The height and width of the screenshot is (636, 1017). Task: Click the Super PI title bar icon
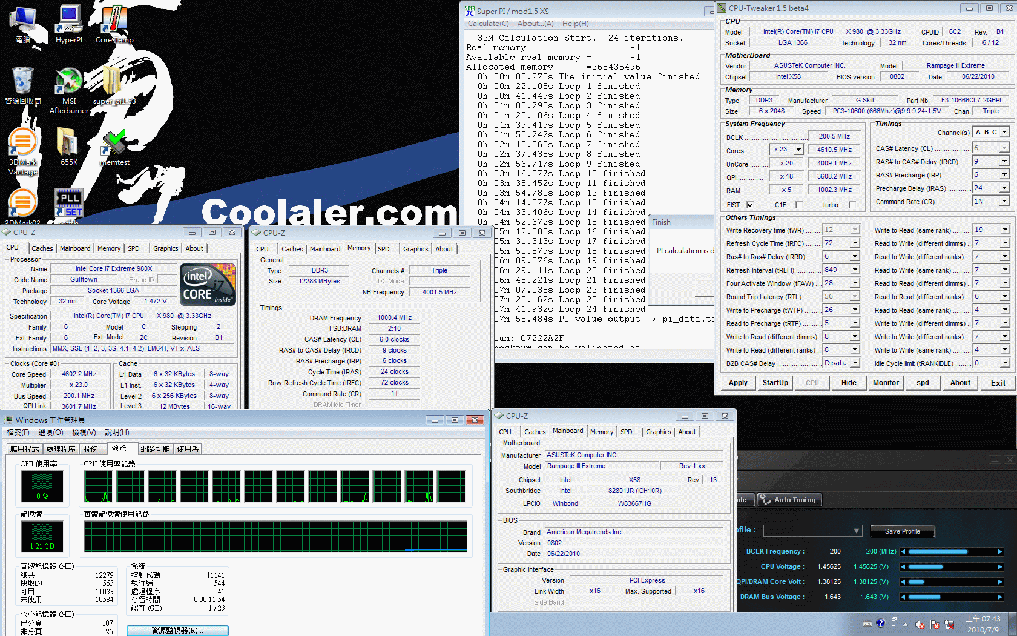(x=470, y=10)
